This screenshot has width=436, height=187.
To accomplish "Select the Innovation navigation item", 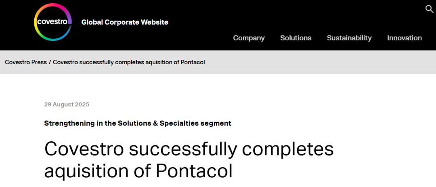I will [x=404, y=38].
